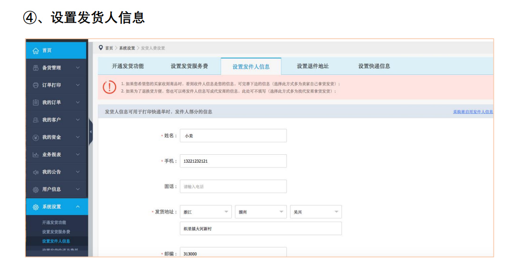
Task: Click the 业务报表 chart icon
Action: pos(36,155)
